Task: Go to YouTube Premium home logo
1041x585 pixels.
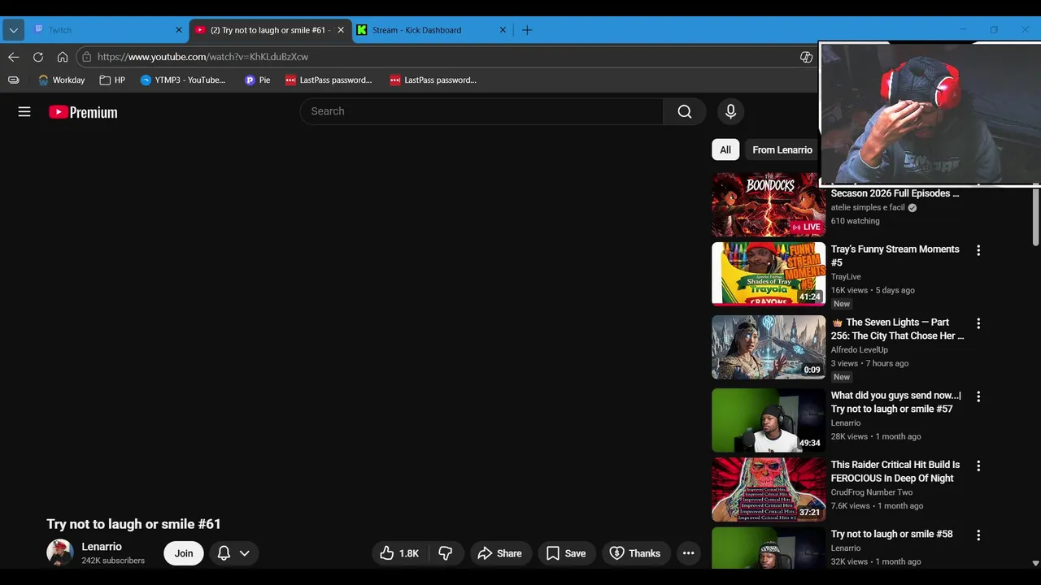Action: tap(83, 112)
